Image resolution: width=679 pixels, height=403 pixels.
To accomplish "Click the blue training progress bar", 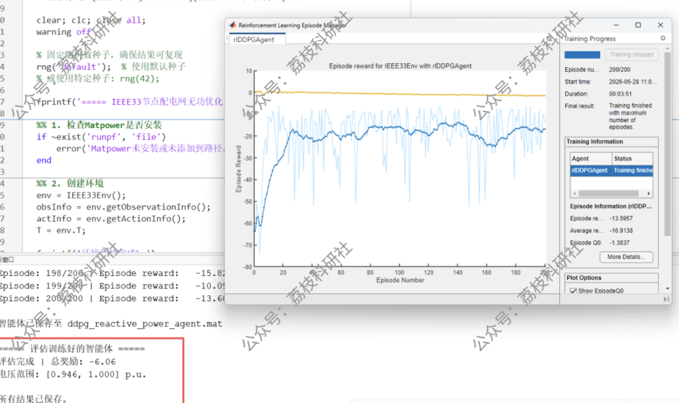I will (582, 55).
